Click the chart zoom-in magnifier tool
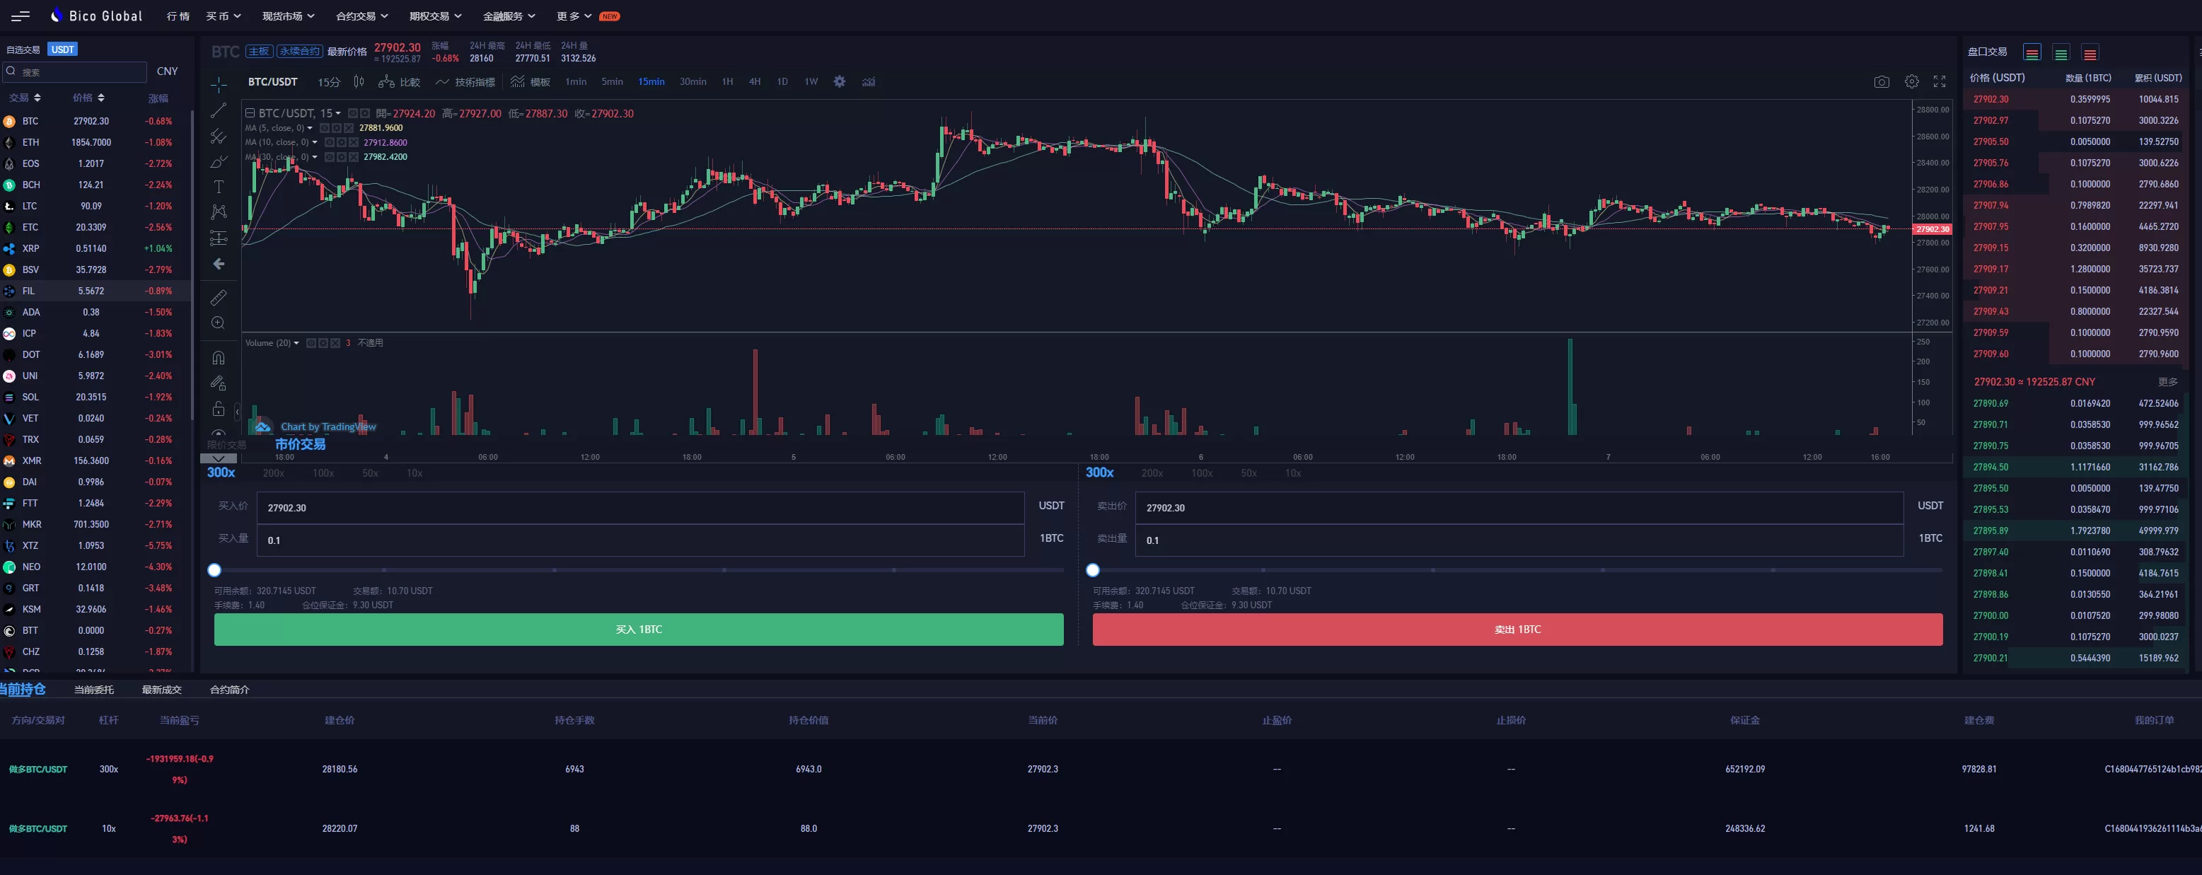The height and width of the screenshot is (875, 2202). 219,323
